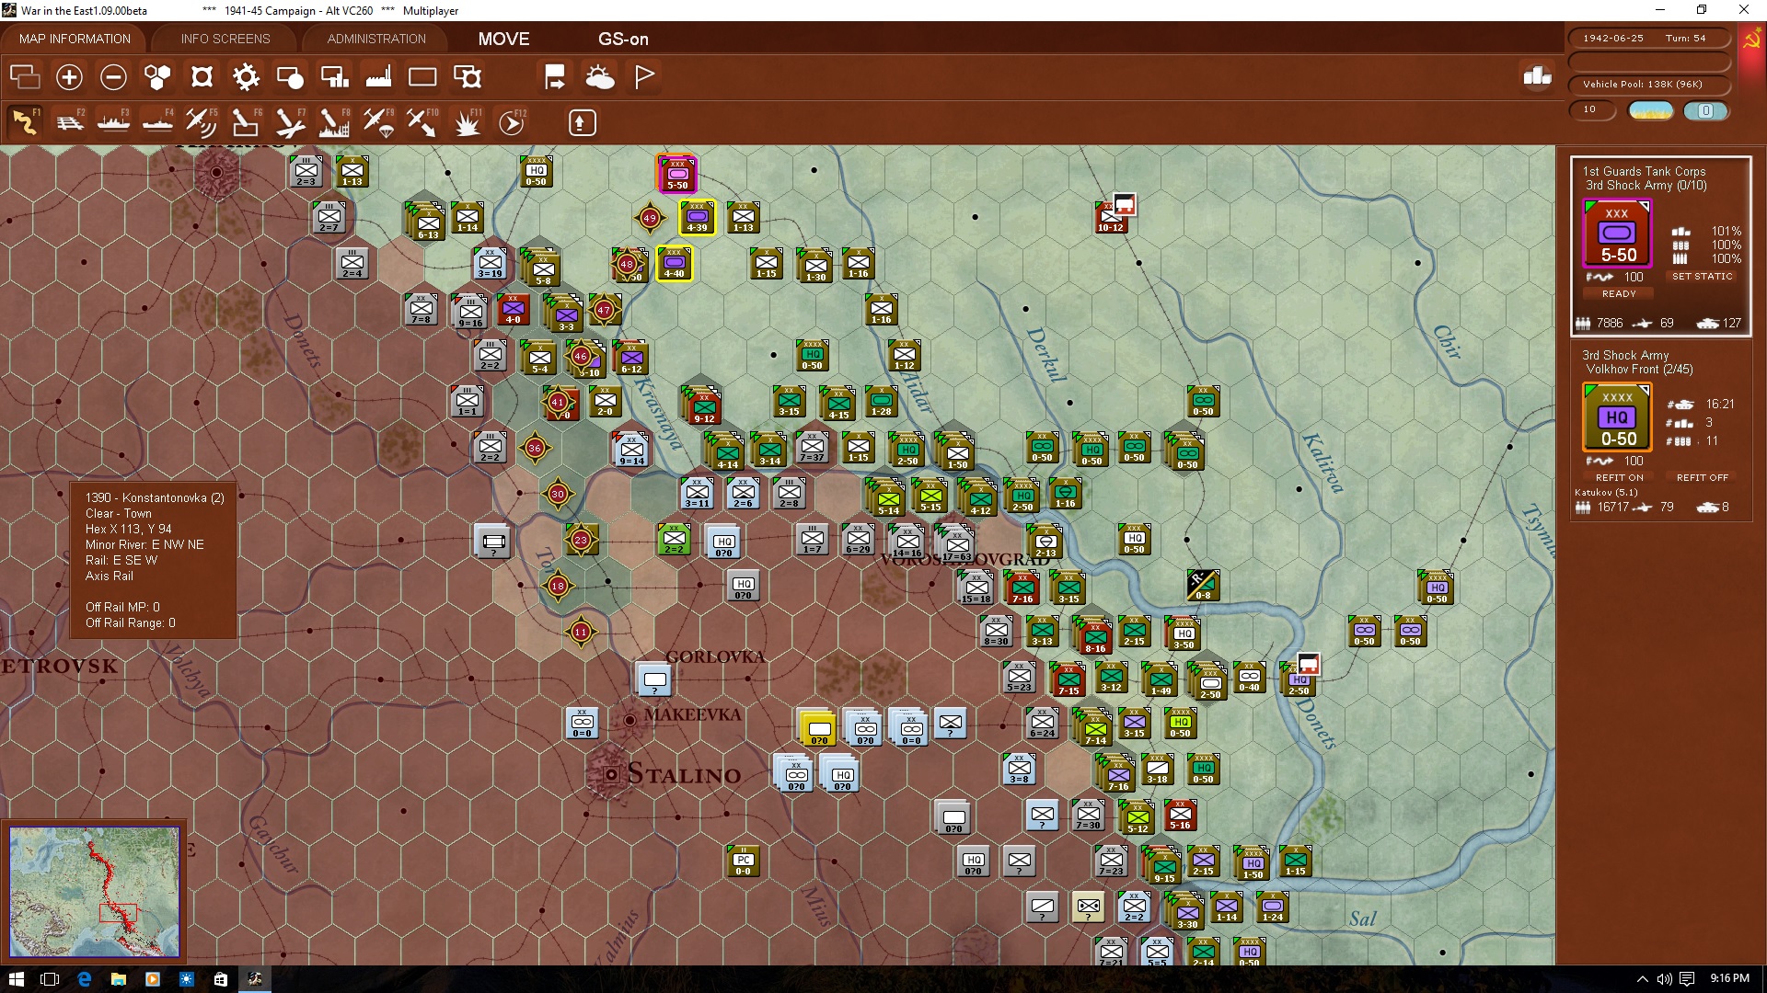Select the 10-12 unit counter on map
The width and height of the screenshot is (1767, 993).
pyautogui.click(x=1111, y=219)
